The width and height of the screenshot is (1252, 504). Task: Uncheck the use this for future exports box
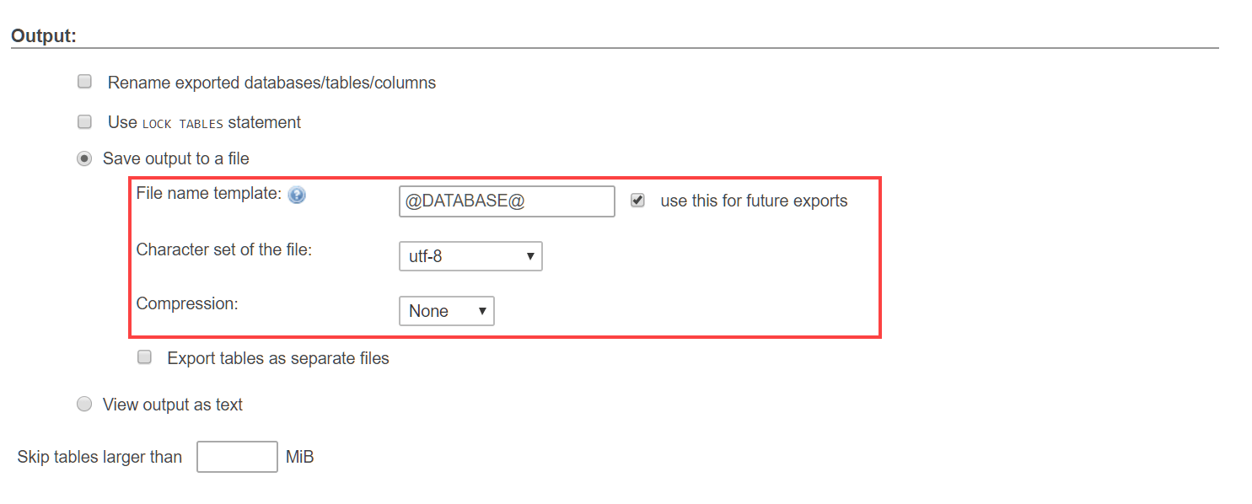coord(637,201)
